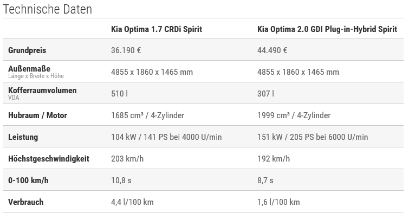Click the 1999 cm³ / 4-Zylinder cell
Image resolution: width=409 pixels, height=219 pixels.
[x=294, y=115]
